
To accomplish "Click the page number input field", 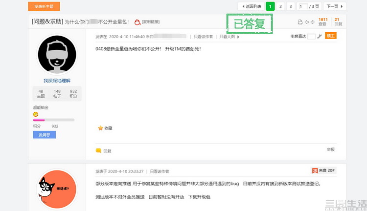I will click(x=303, y=6).
